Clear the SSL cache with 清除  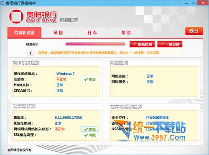tap(90, 135)
